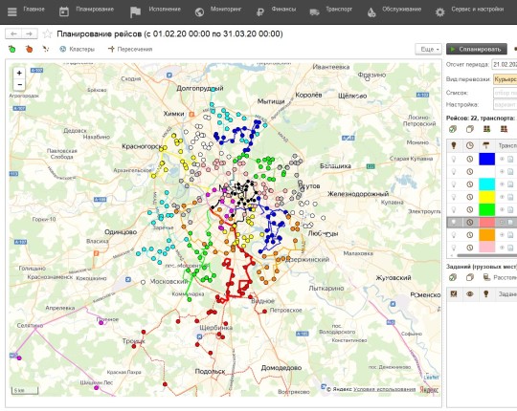The width and height of the screenshot is (517, 411).
Task: Select the orange color swatch
Action: pos(486,235)
